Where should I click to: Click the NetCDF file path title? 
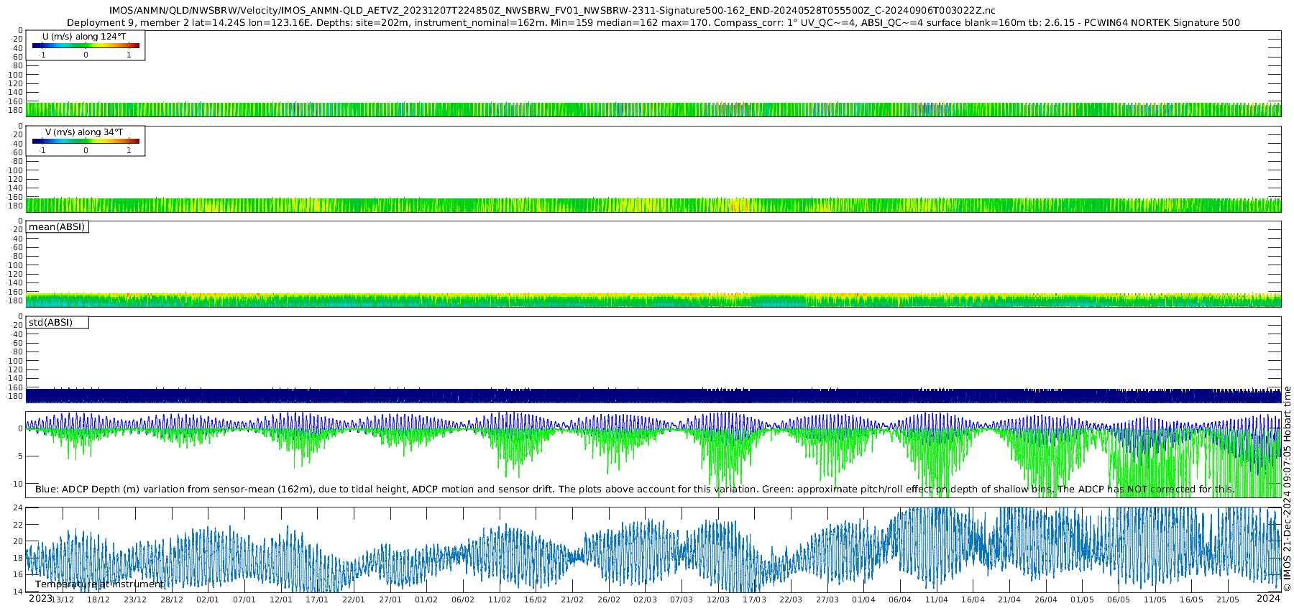tap(552, 11)
